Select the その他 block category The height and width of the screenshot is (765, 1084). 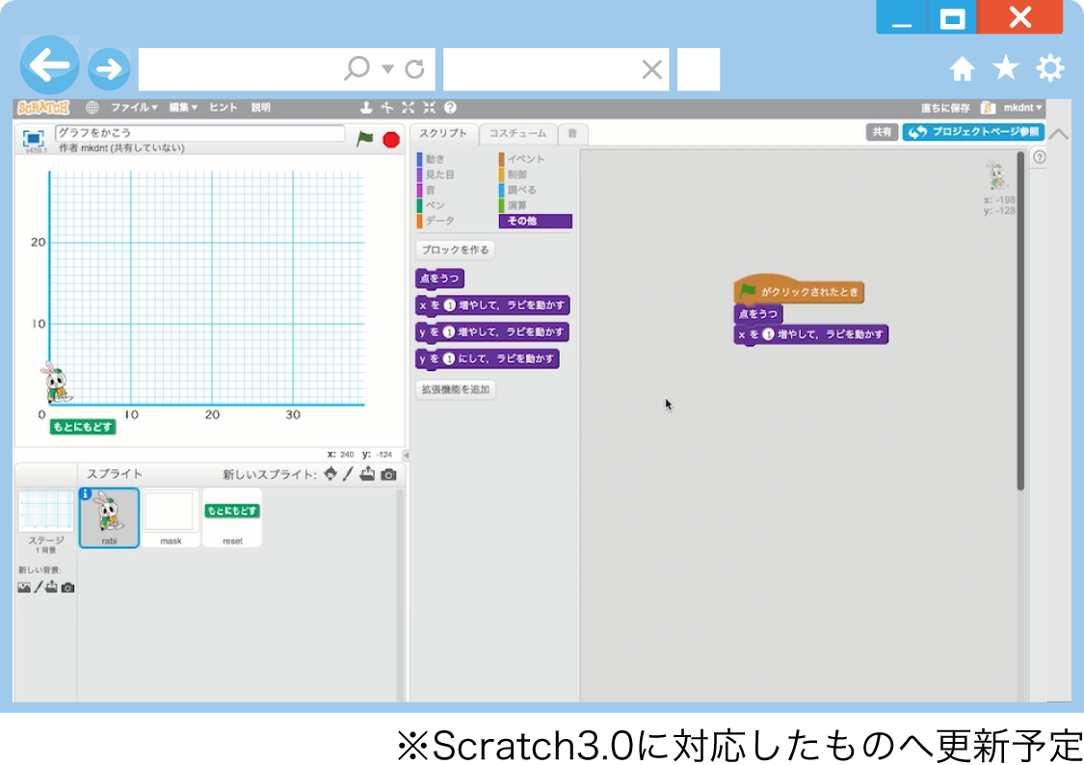[535, 222]
